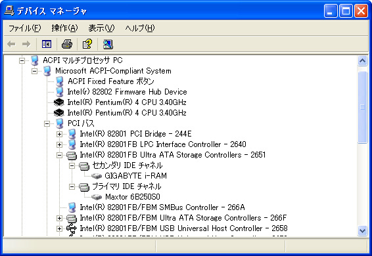372x256 pixels.
Task: Collapse the セカンダリ IDE チャネル node
Action: (x=72, y=165)
